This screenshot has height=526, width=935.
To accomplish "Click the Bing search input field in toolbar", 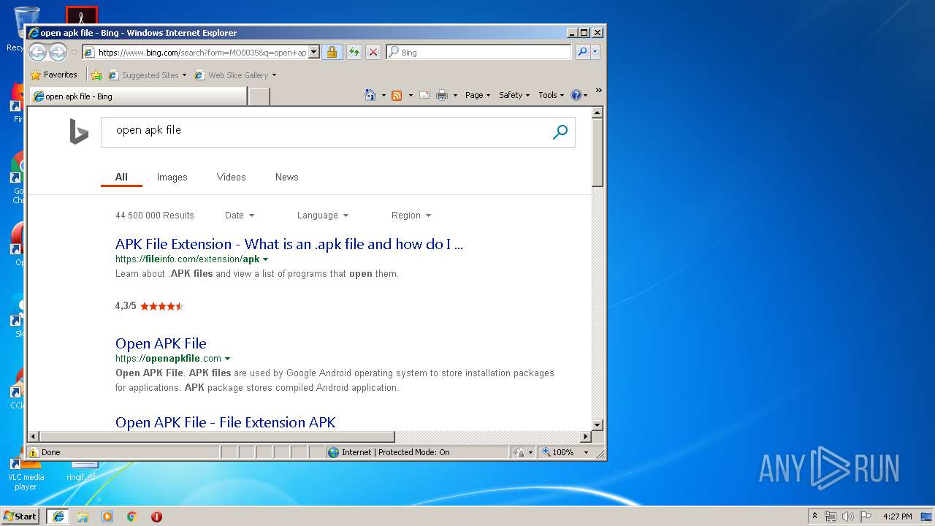I will (478, 52).
